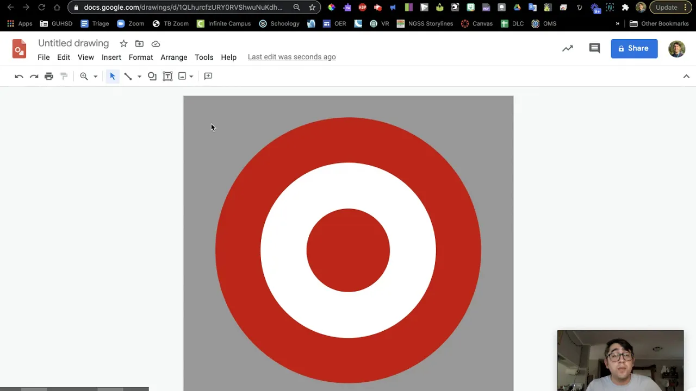Open Apps bookmark shortcut
This screenshot has width=696, height=391.
tap(20, 24)
